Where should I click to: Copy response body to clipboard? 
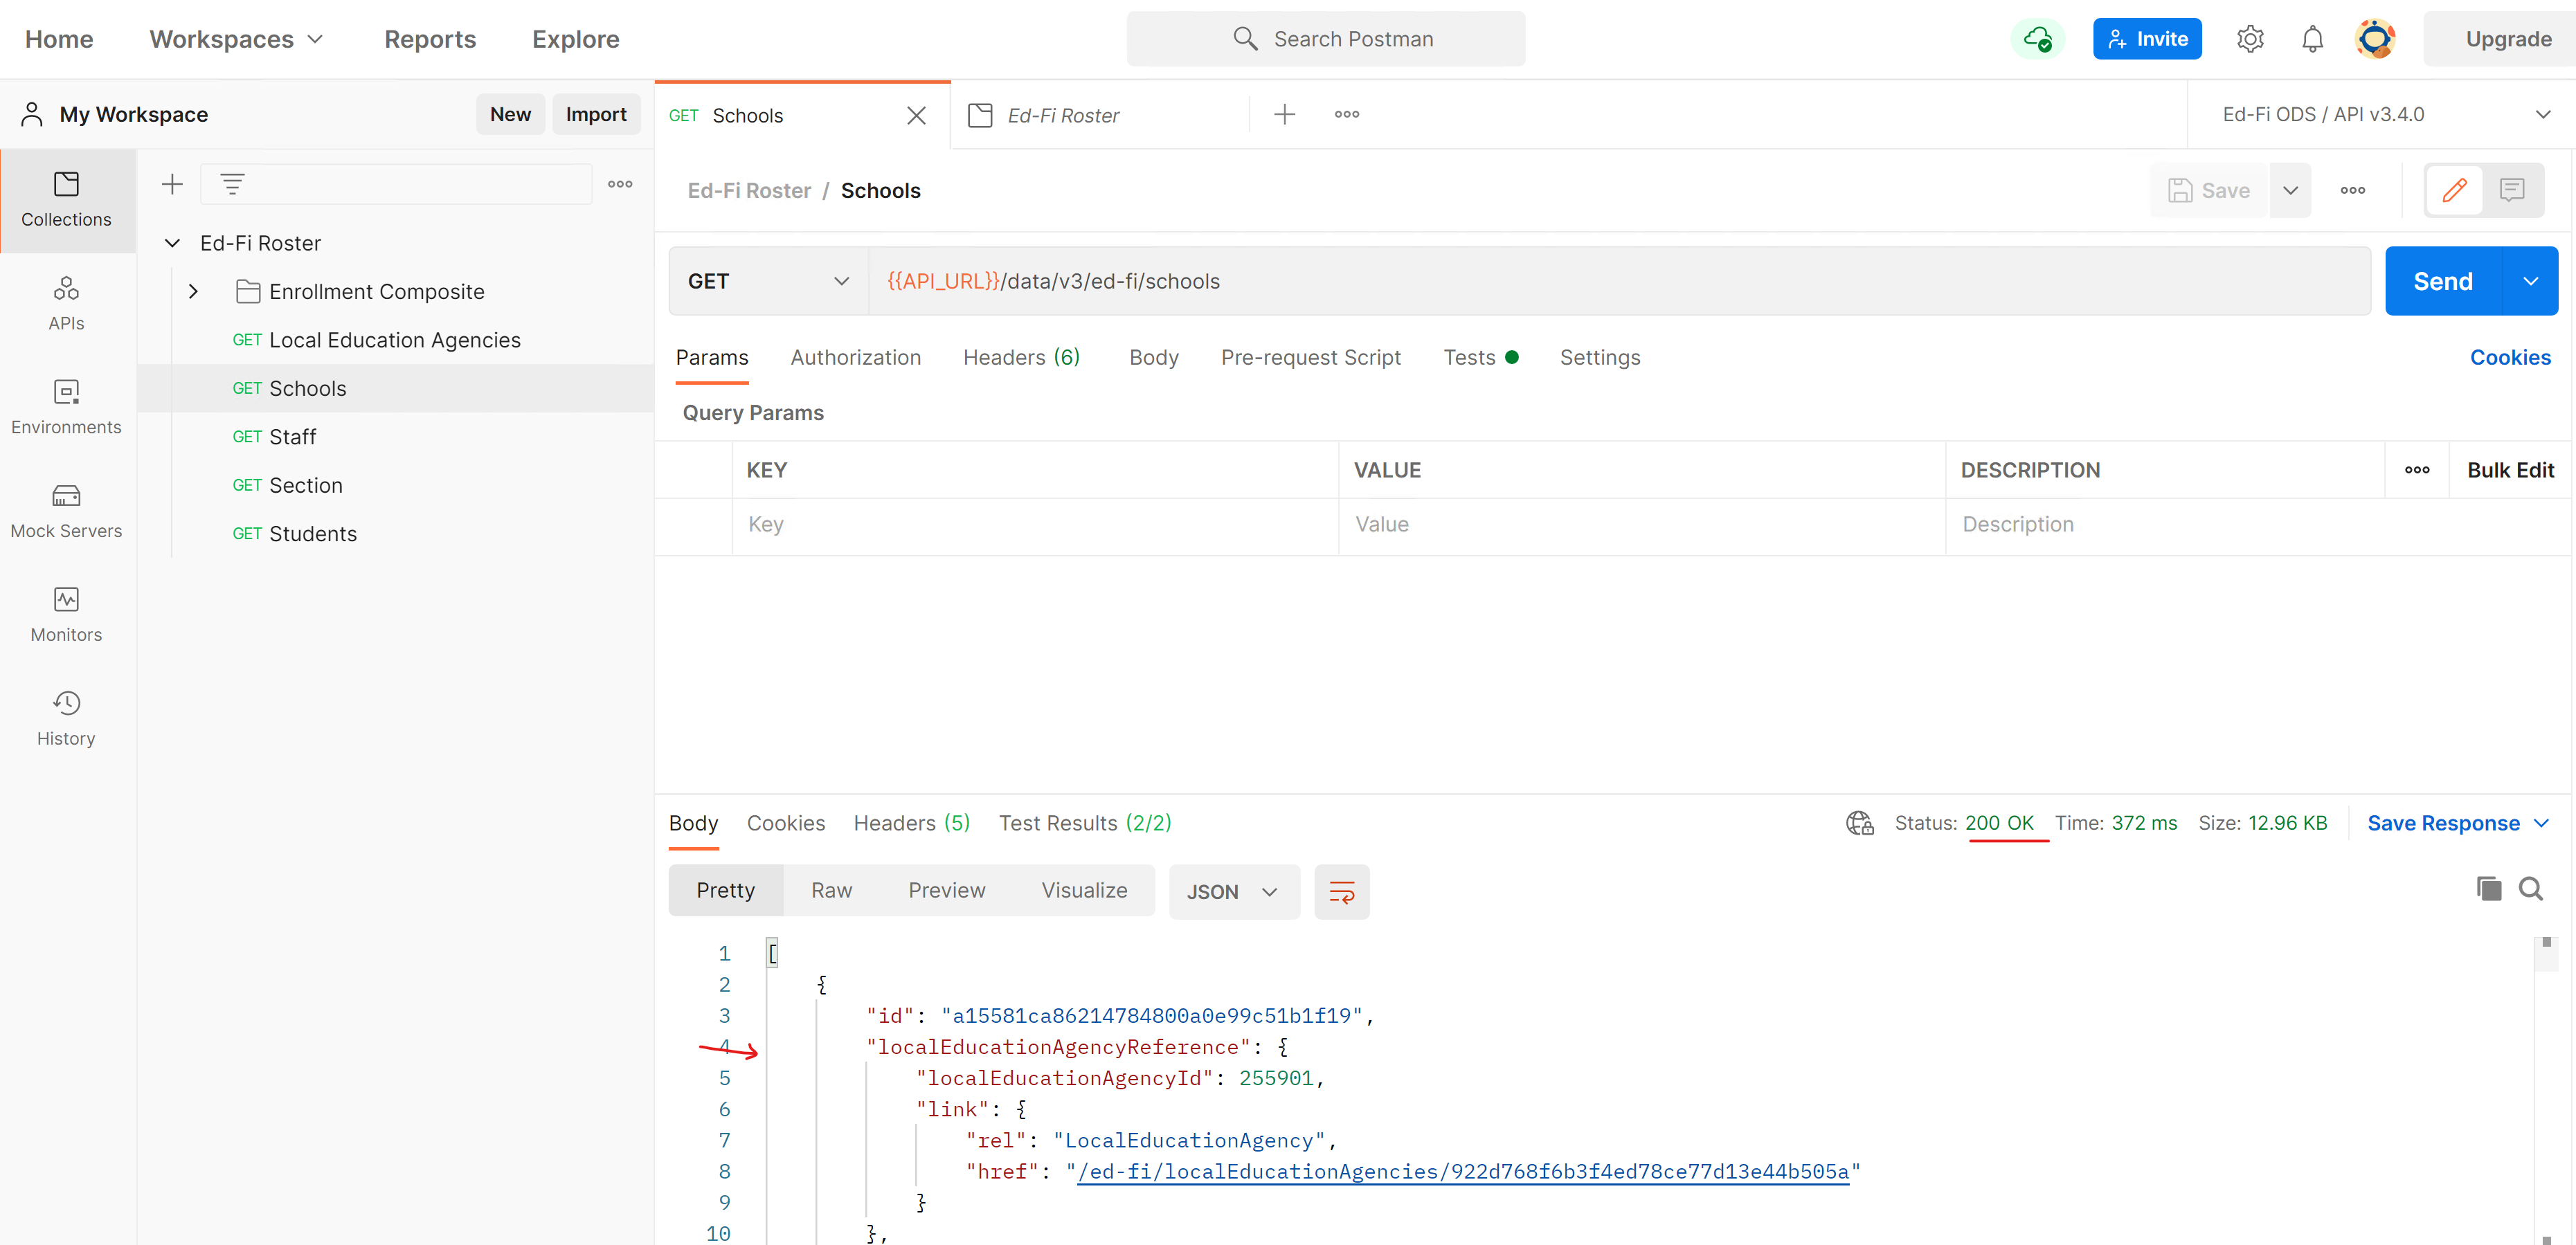[2489, 888]
